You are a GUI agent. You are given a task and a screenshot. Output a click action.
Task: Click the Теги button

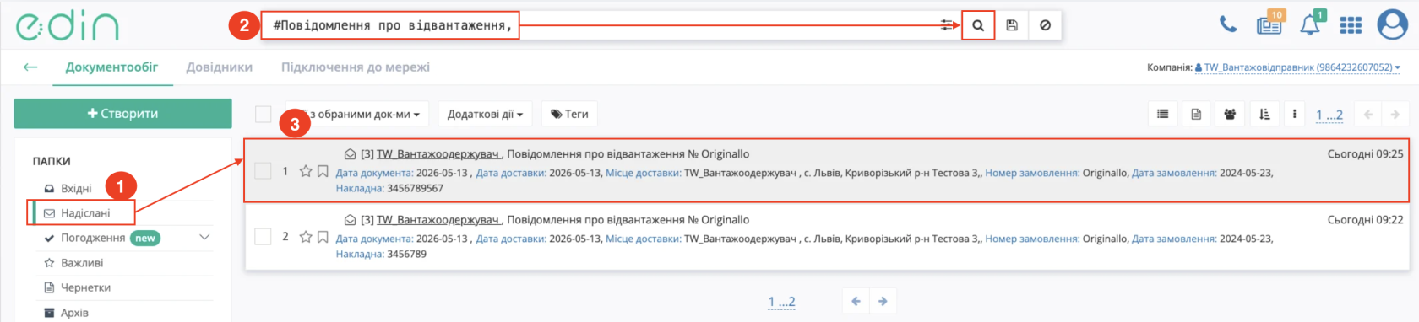(x=570, y=114)
